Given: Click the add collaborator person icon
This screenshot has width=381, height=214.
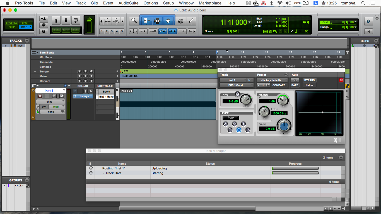Looking at the screenshot, I should (44, 19).
